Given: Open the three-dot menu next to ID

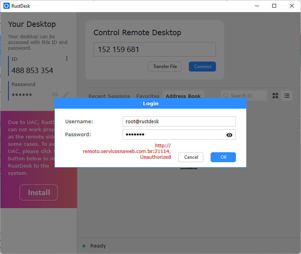Looking at the screenshot, I should pyautogui.click(x=67, y=59).
